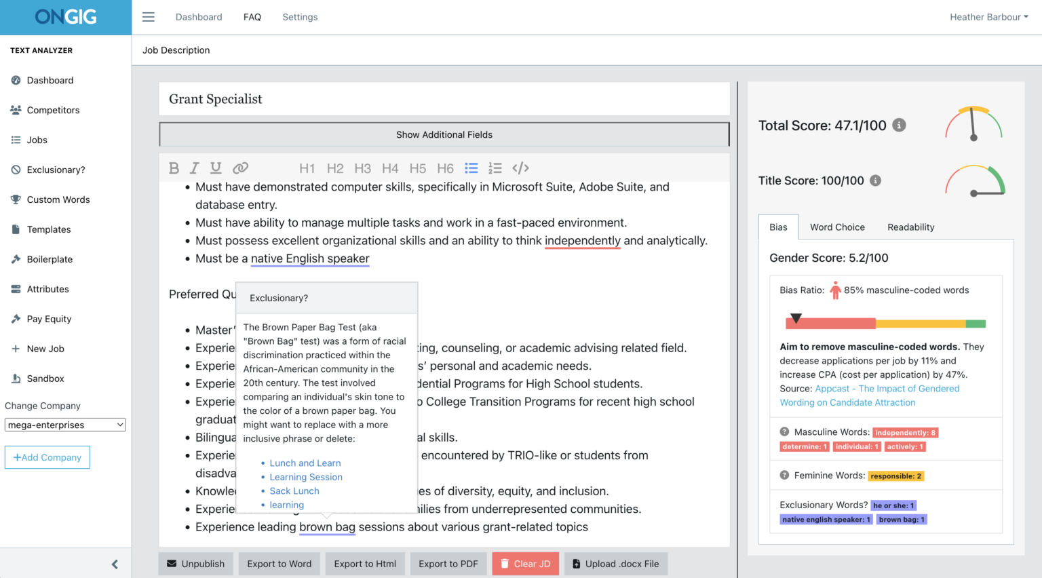Apply H2 heading style
The width and height of the screenshot is (1042, 578).
click(x=335, y=168)
